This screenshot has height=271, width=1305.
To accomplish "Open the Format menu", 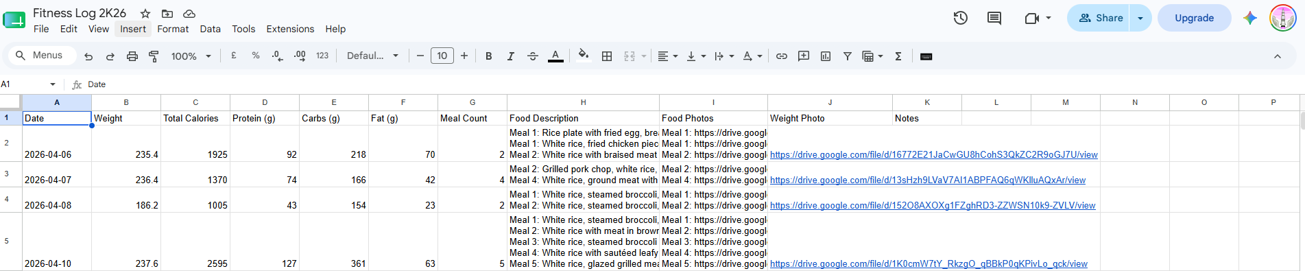I will click(x=173, y=29).
